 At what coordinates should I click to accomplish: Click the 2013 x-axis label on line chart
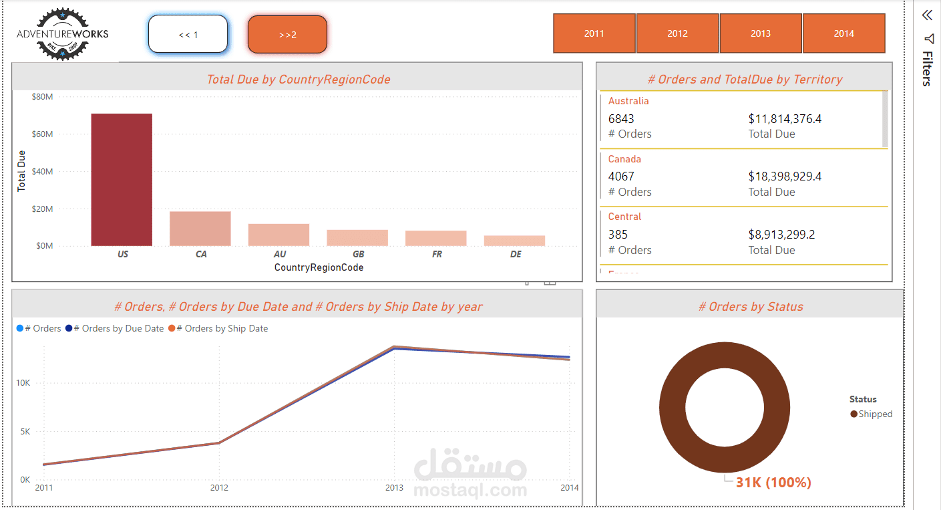click(394, 488)
